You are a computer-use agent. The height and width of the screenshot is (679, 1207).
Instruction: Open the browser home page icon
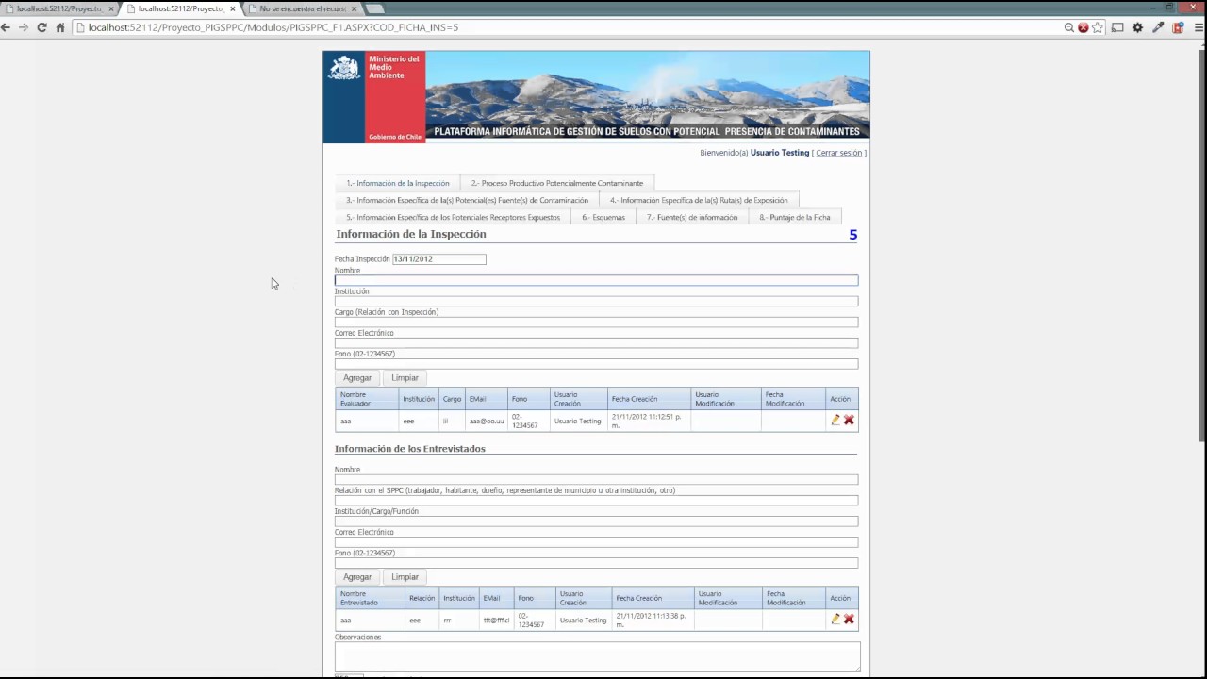[x=59, y=27]
